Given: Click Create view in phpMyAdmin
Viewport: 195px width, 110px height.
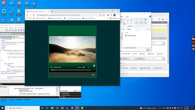Looking at the screenshot, I should tap(158, 68).
